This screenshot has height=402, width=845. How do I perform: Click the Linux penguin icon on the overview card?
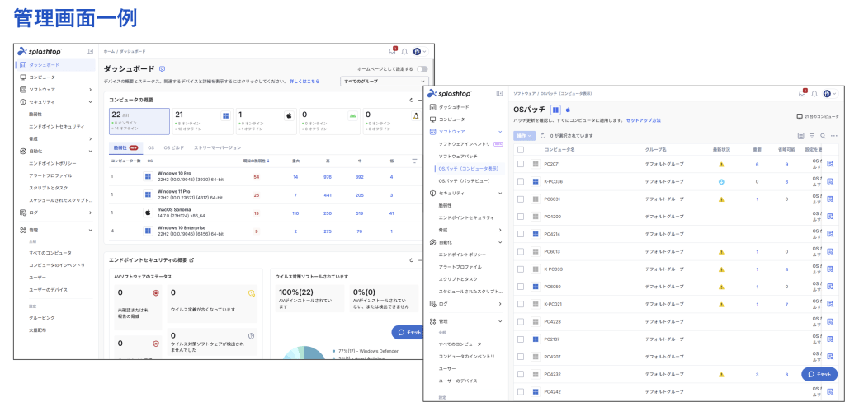[x=416, y=115]
